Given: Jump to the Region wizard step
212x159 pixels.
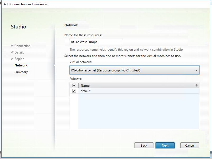Looking at the screenshot, I should click(19, 59).
